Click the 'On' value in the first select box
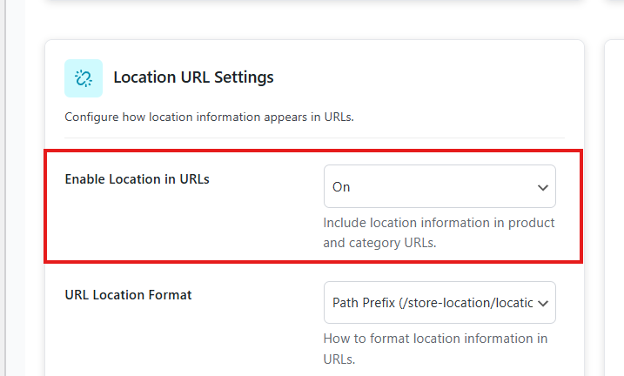 [x=341, y=187]
